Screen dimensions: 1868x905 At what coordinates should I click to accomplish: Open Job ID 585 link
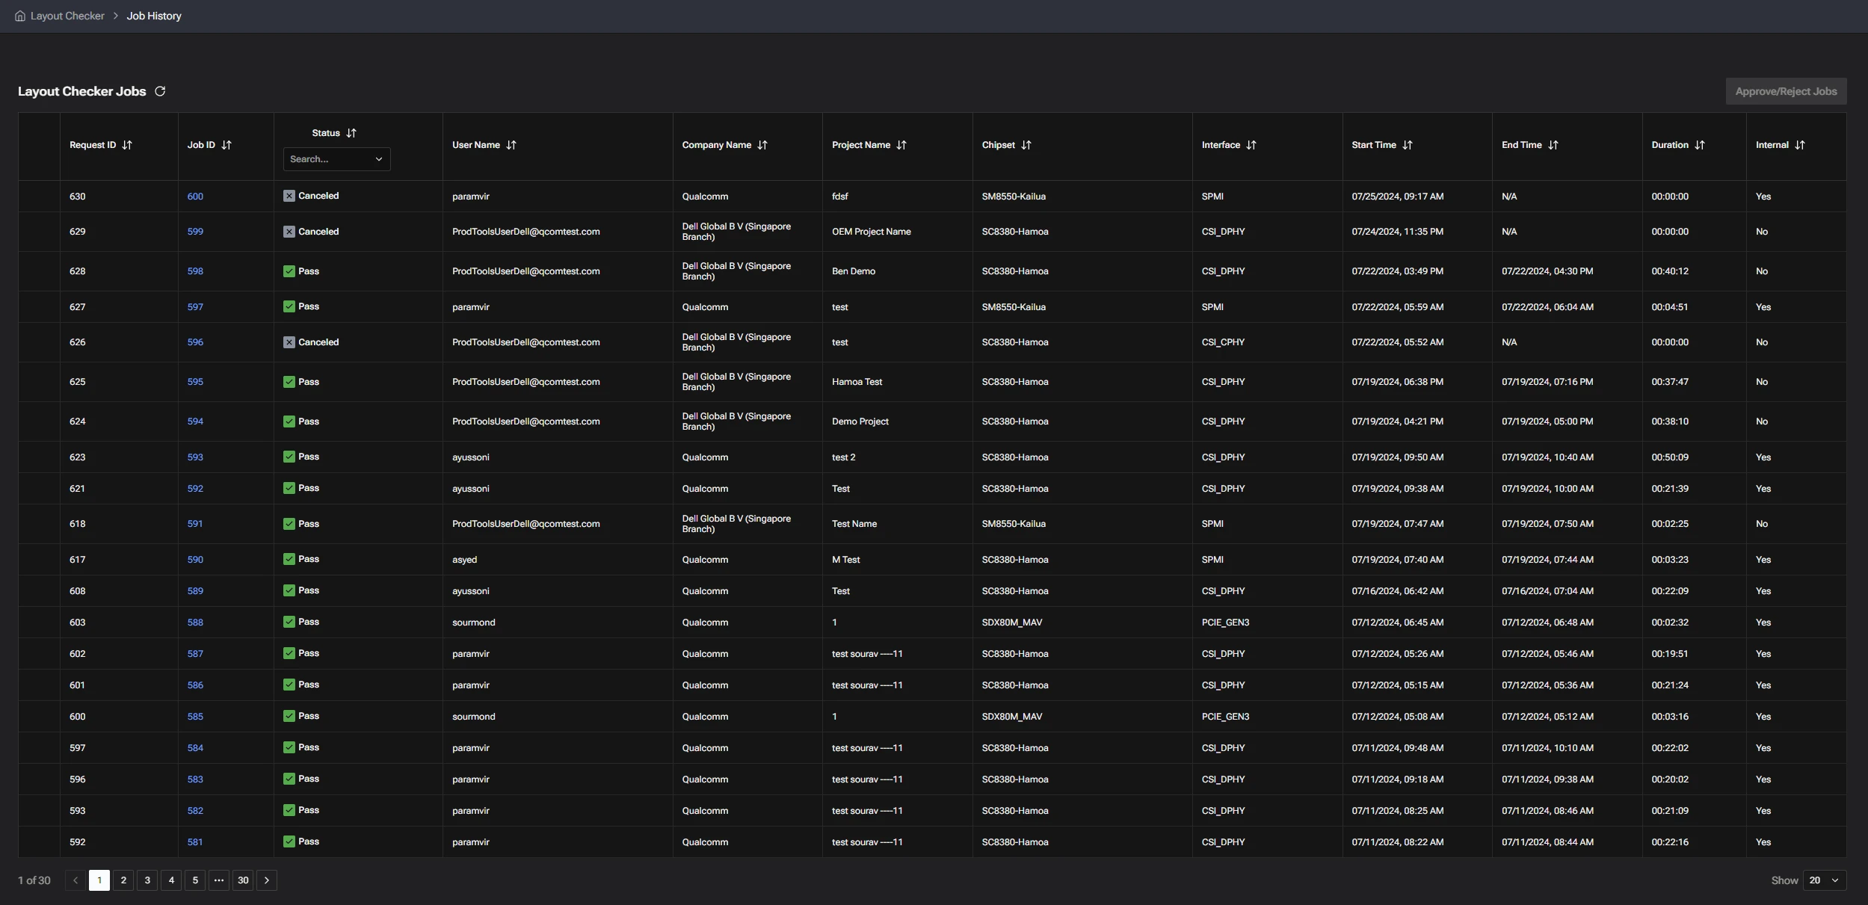click(195, 717)
